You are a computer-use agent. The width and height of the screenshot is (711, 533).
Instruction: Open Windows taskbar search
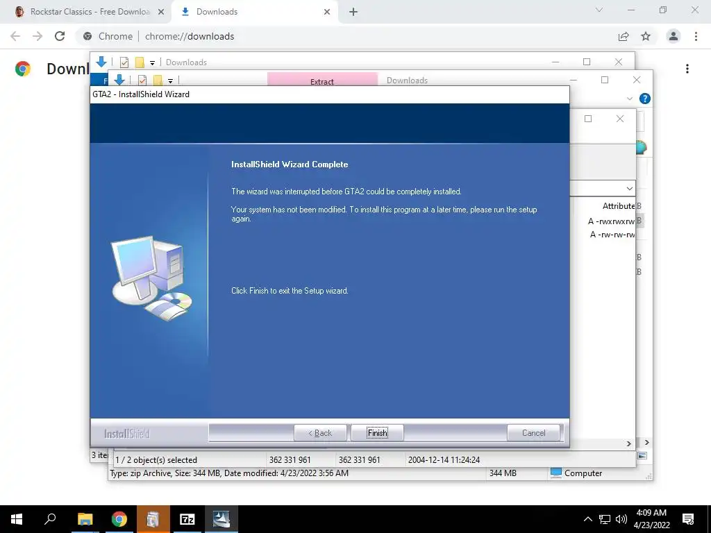click(50, 519)
